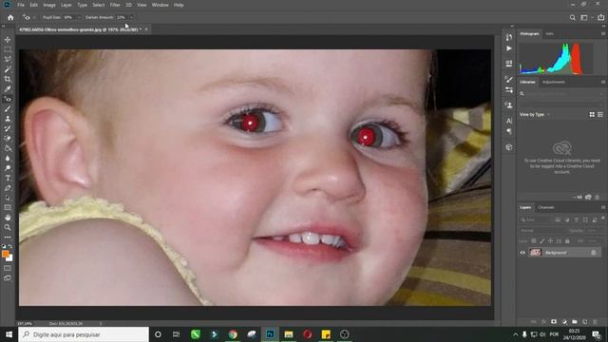Toggle Quick Mask mode
This screenshot has width=608, height=342.
coord(8,268)
